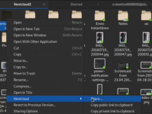Select the oo folder icon
This screenshot has height=114, width=152.
(147, 16)
